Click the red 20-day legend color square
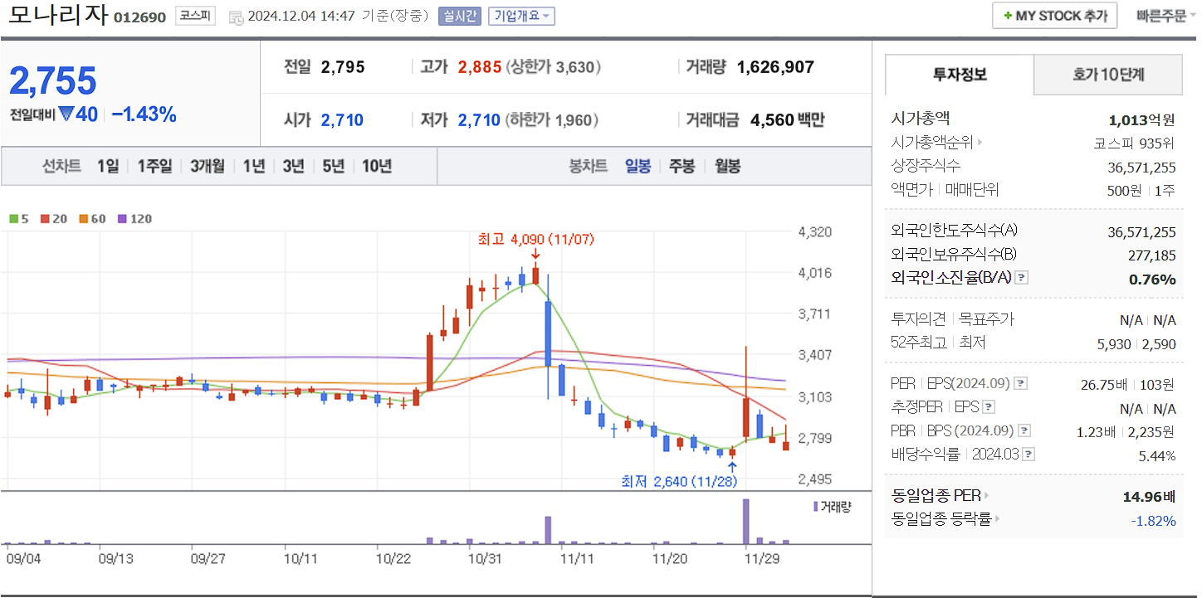Viewport: 1202px width, 598px height. (x=45, y=219)
